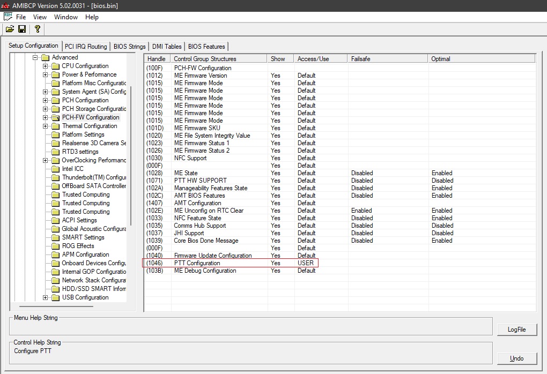Expand the OverClocking Performance node
Viewport: 547px width, 374px height.
[45, 160]
